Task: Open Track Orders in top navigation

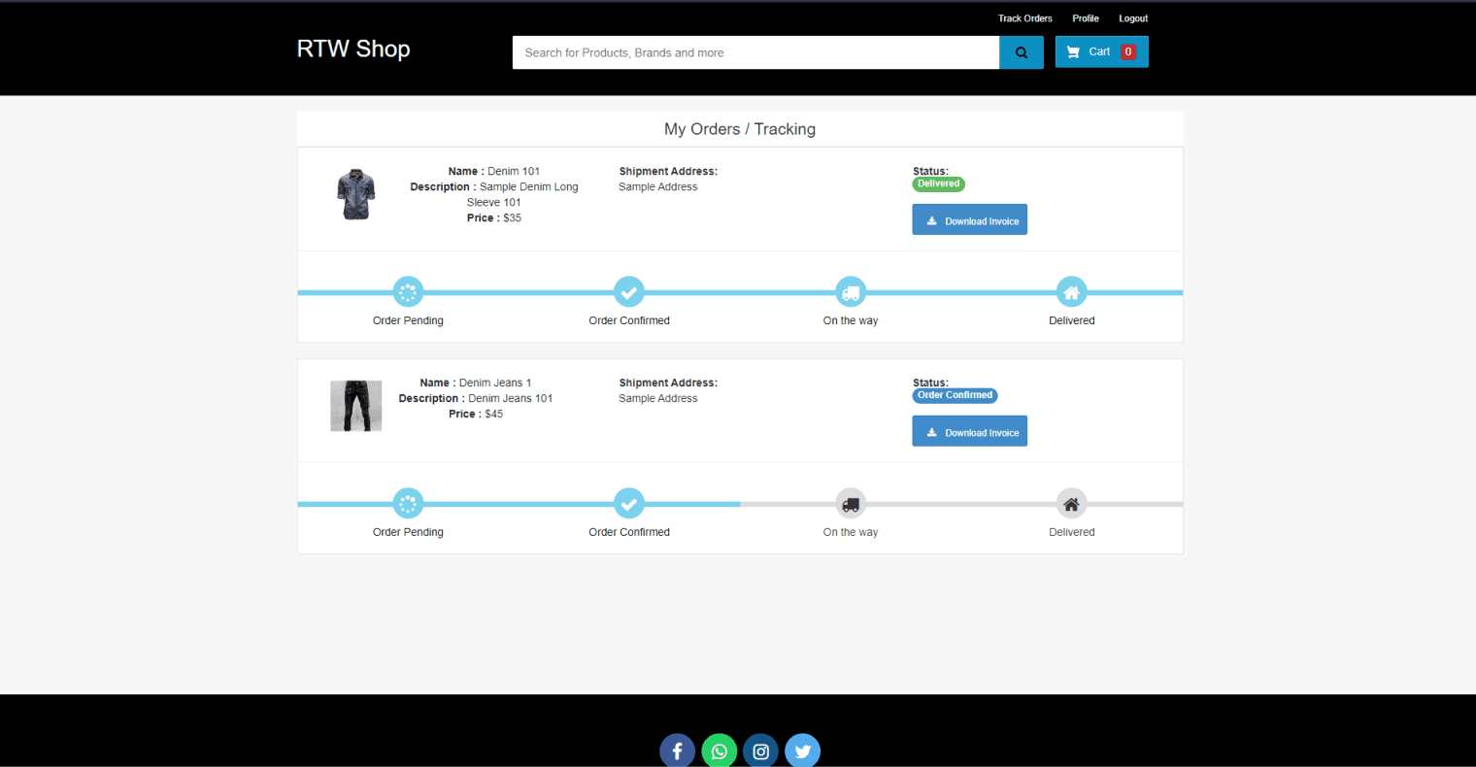Action: pos(1024,18)
